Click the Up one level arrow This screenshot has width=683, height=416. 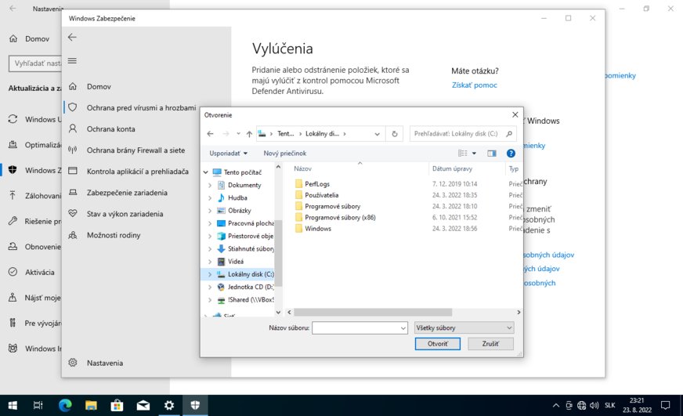click(249, 134)
